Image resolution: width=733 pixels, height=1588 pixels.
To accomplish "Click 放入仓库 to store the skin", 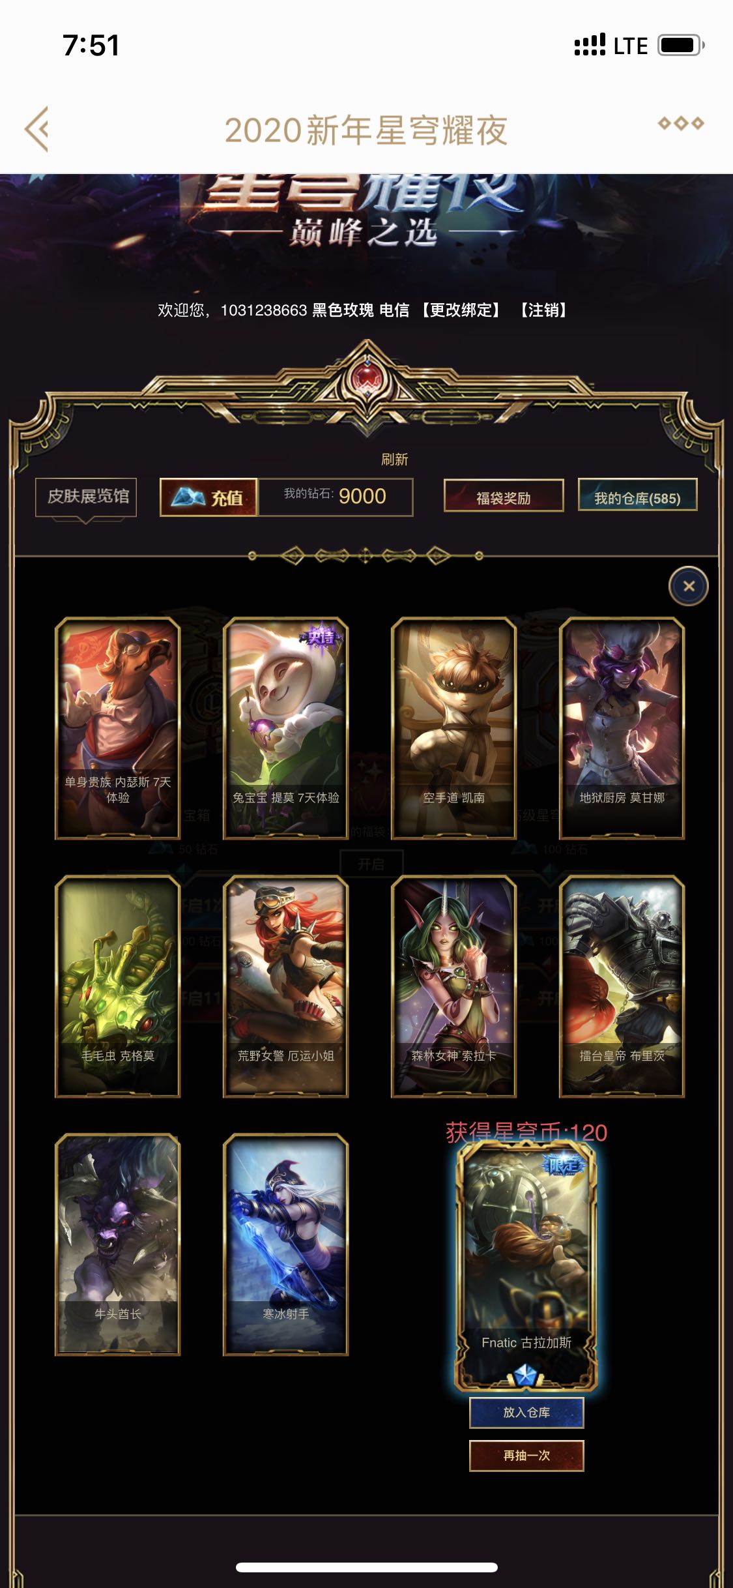I will click(x=526, y=1412).
